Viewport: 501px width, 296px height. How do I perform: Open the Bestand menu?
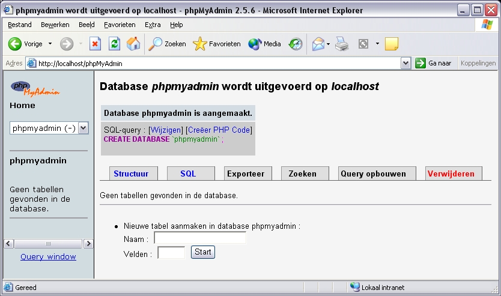point(19,25)
